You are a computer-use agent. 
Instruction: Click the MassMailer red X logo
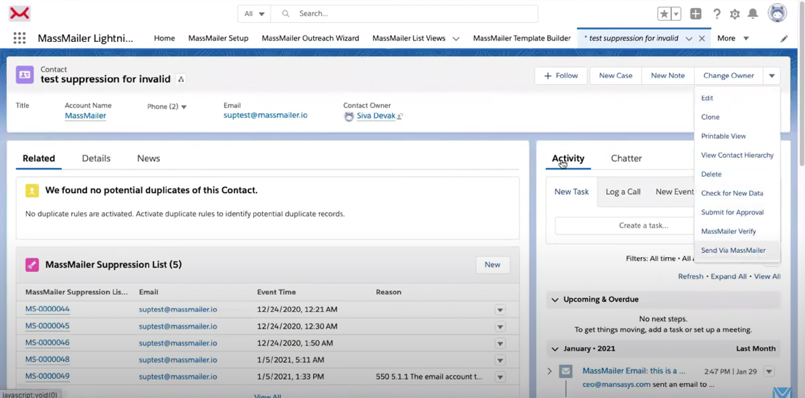pyautogui.click(x=19, y=14)
